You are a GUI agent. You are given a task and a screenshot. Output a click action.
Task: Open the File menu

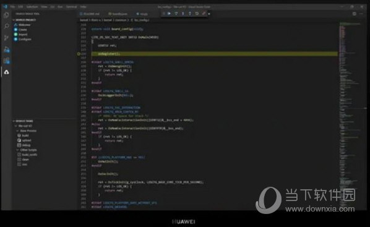[12, 7]
